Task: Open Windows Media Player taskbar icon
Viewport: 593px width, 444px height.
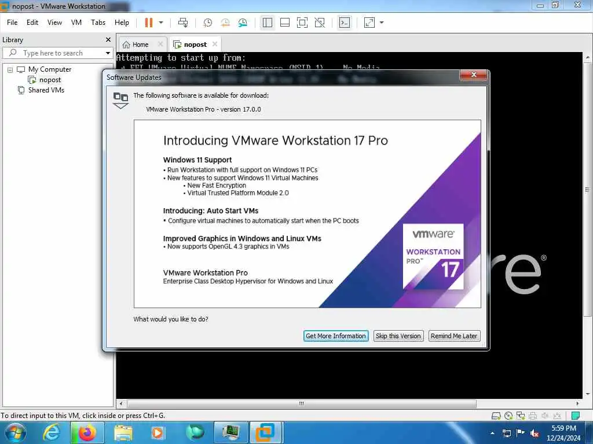Action: point(157,432)
